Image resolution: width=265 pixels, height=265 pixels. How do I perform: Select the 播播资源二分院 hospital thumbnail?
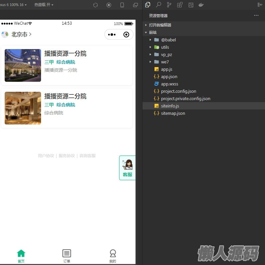click(x=23, y=108)
